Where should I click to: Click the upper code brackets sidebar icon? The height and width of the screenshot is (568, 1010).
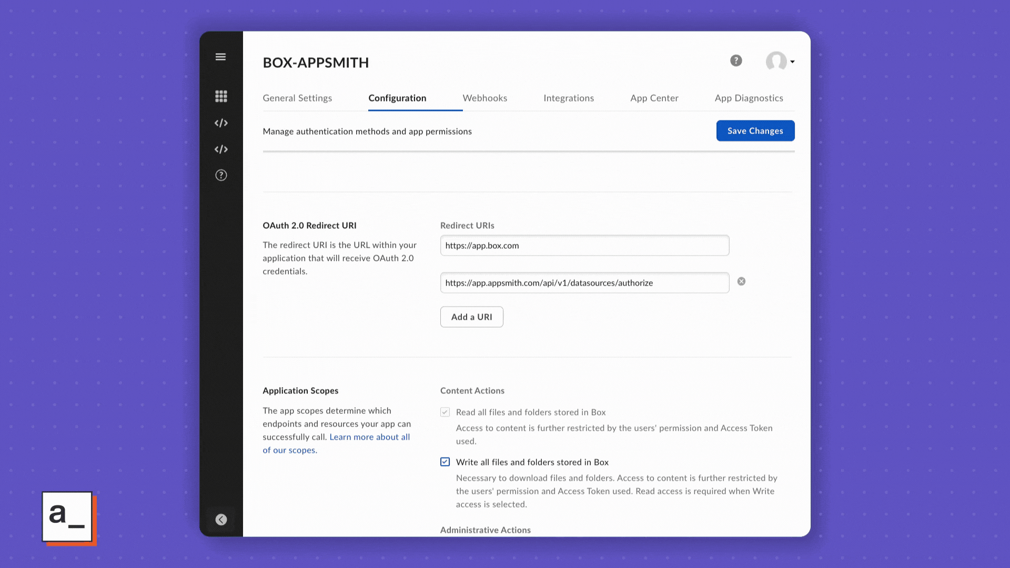[221, 123]
